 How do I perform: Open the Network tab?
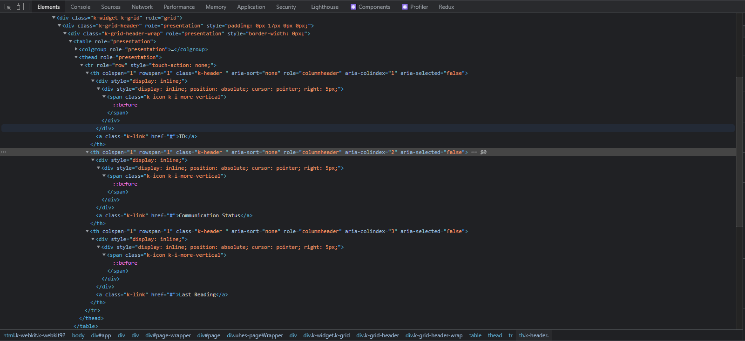[142, 7]
